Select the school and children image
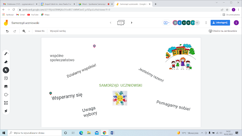This screenshot has width=242, height=136. (x=180, y=57)
